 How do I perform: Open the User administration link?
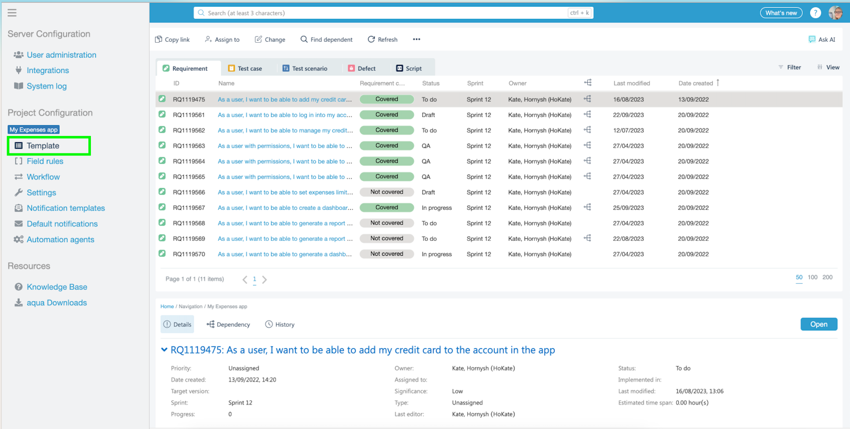(61, 55)
